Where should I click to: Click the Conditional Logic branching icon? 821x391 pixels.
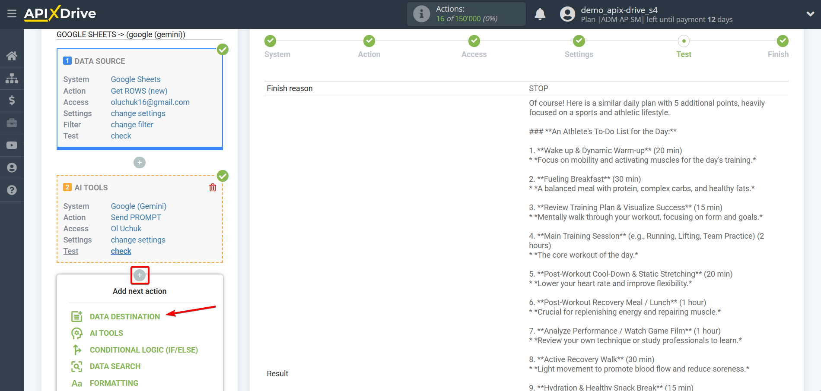(x=77, y=350)
